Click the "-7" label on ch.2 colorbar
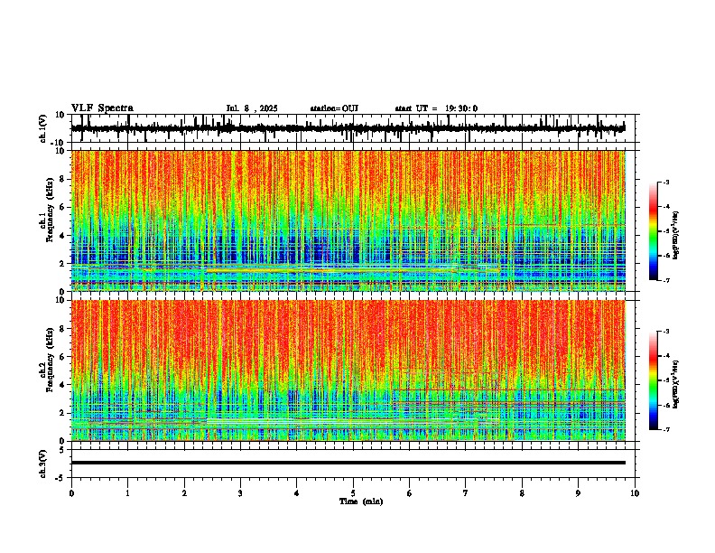The image size is (715, 553). 665,429
